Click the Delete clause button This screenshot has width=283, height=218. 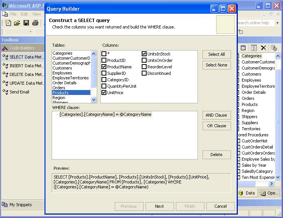[x=217, y=155]
